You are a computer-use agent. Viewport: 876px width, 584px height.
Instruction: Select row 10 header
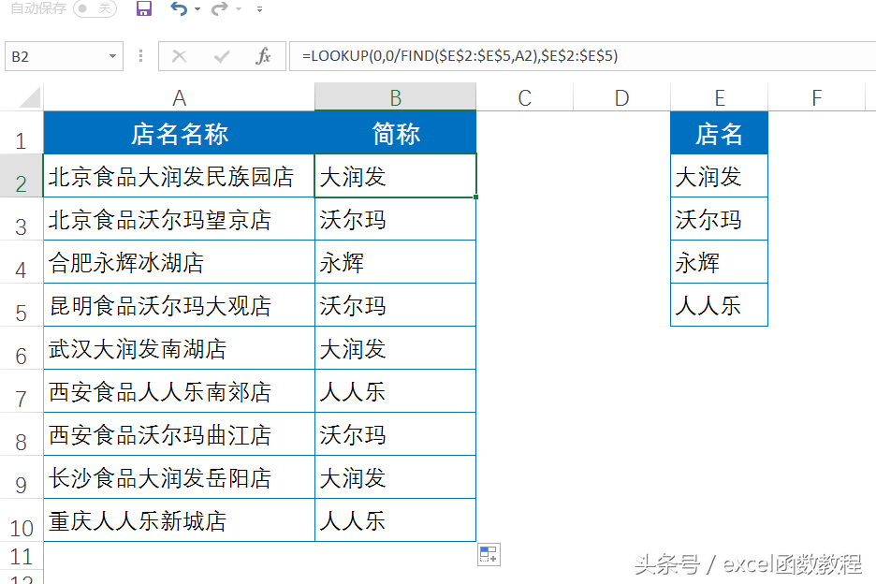point(22,520)
